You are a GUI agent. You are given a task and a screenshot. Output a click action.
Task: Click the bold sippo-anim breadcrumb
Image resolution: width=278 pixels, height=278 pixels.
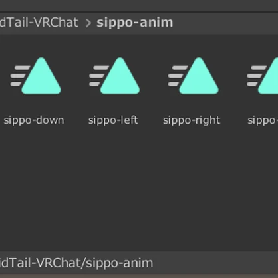[x=135, y=23]
